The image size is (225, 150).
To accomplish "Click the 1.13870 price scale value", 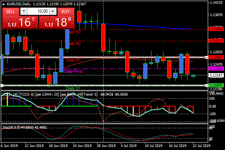I will pyautogui.click(x=216, y=15).
